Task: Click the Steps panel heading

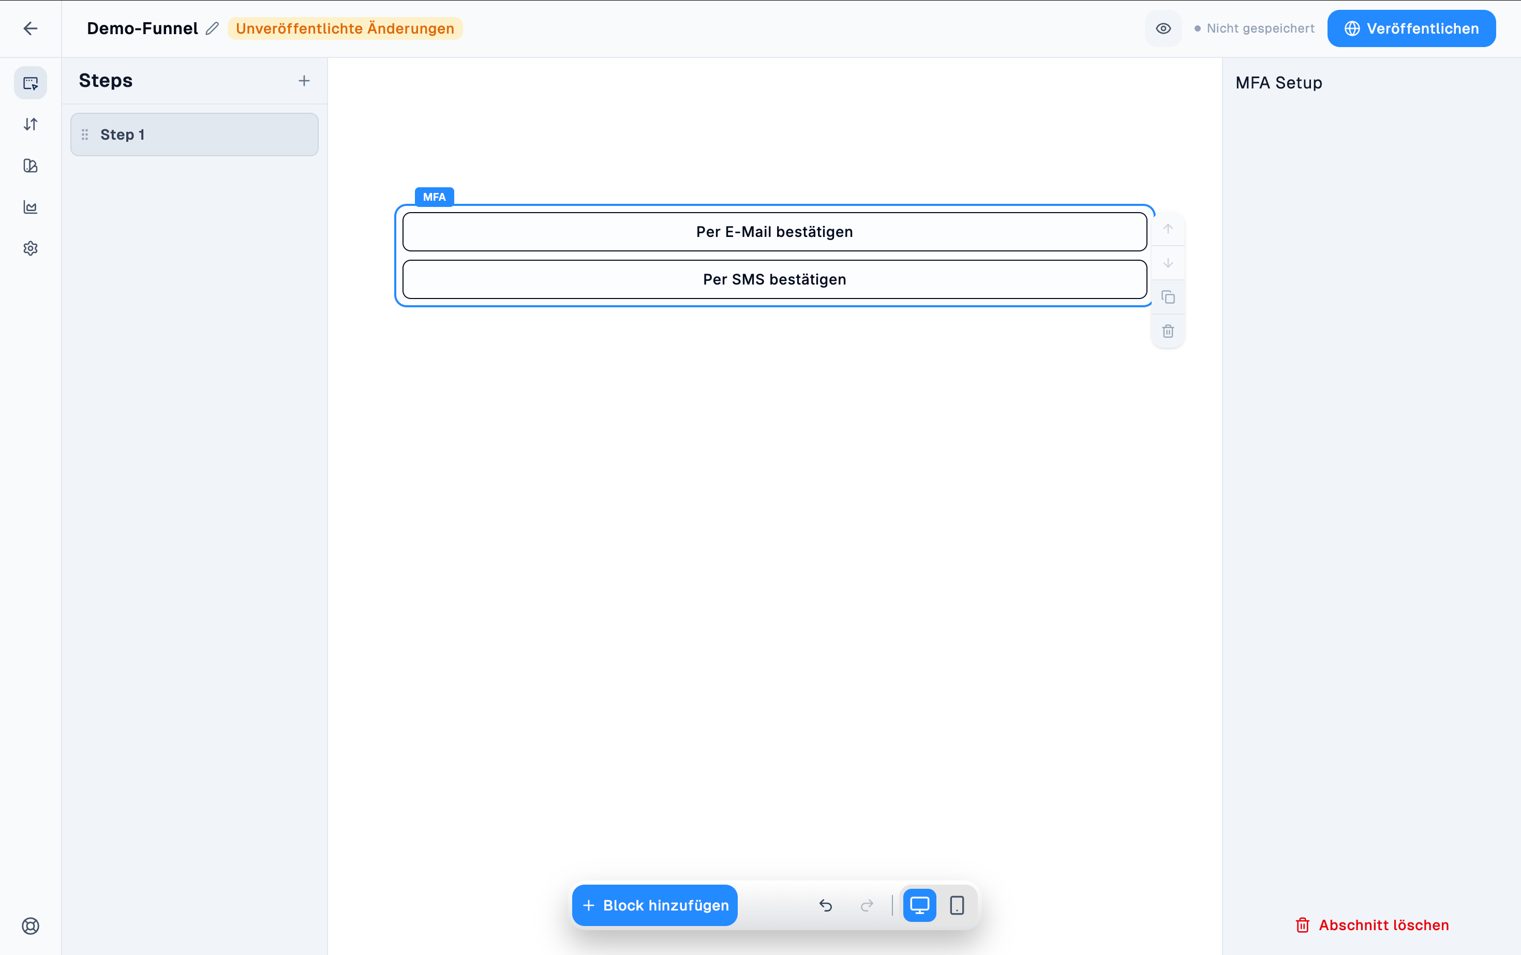Action: click(x=106, y=81)
